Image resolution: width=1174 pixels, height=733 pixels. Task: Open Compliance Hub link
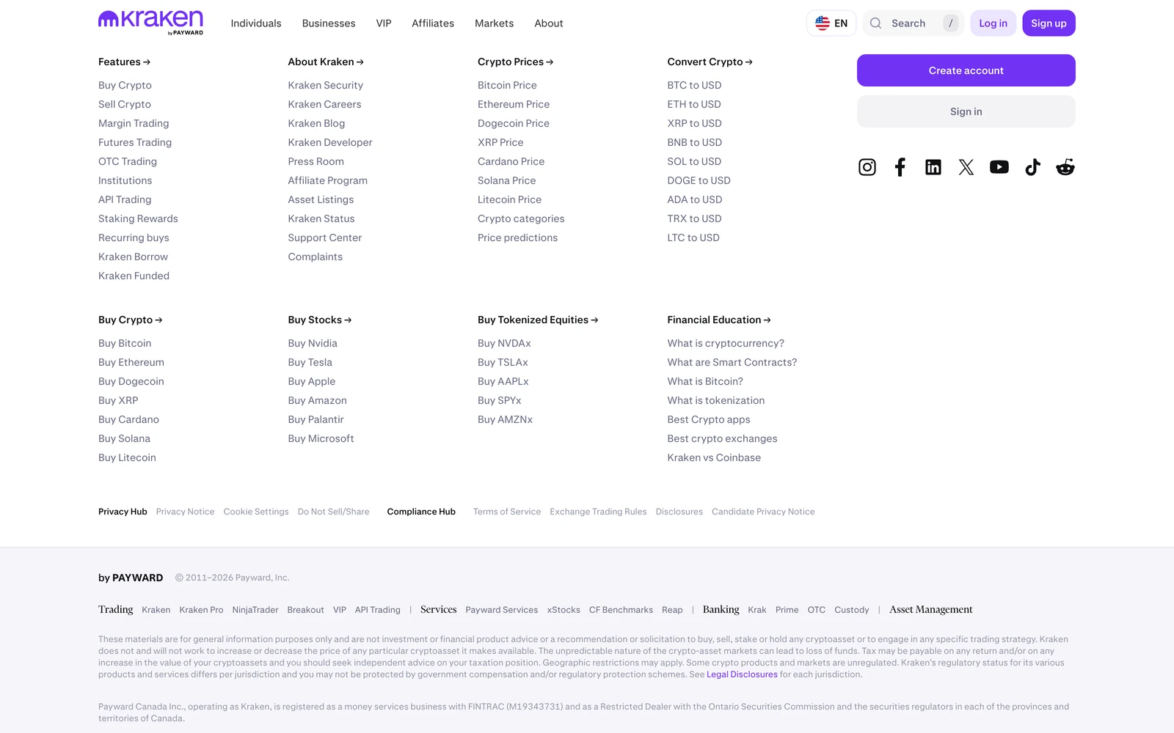pos(421,512)
